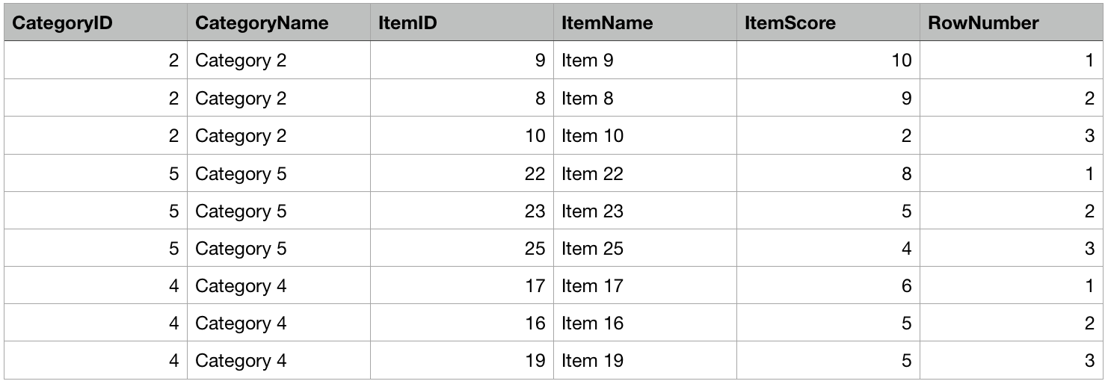Select the "Item 22" name cell
Image resolution: width=1108 pixels, height=384 pixels.
[x=592, y=174]
